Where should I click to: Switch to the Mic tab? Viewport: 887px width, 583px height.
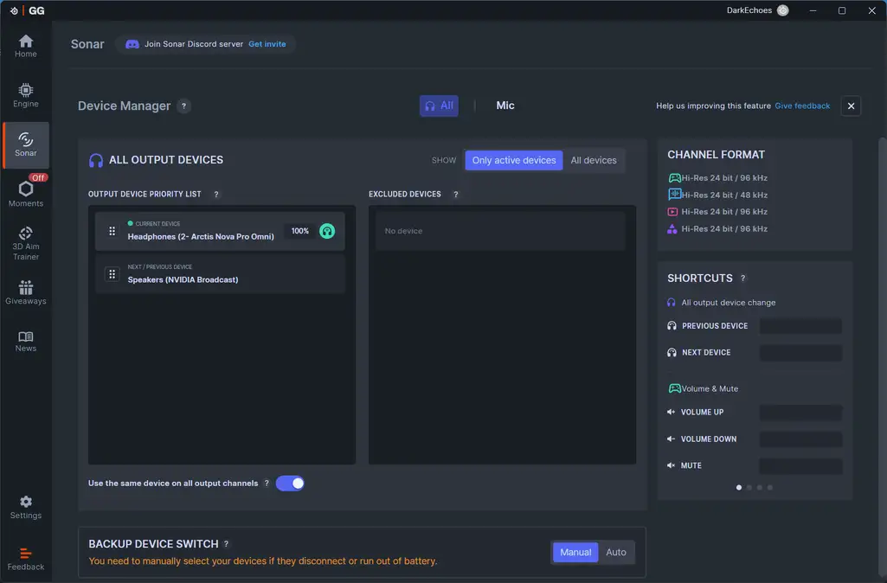click(x=505, y=106)
